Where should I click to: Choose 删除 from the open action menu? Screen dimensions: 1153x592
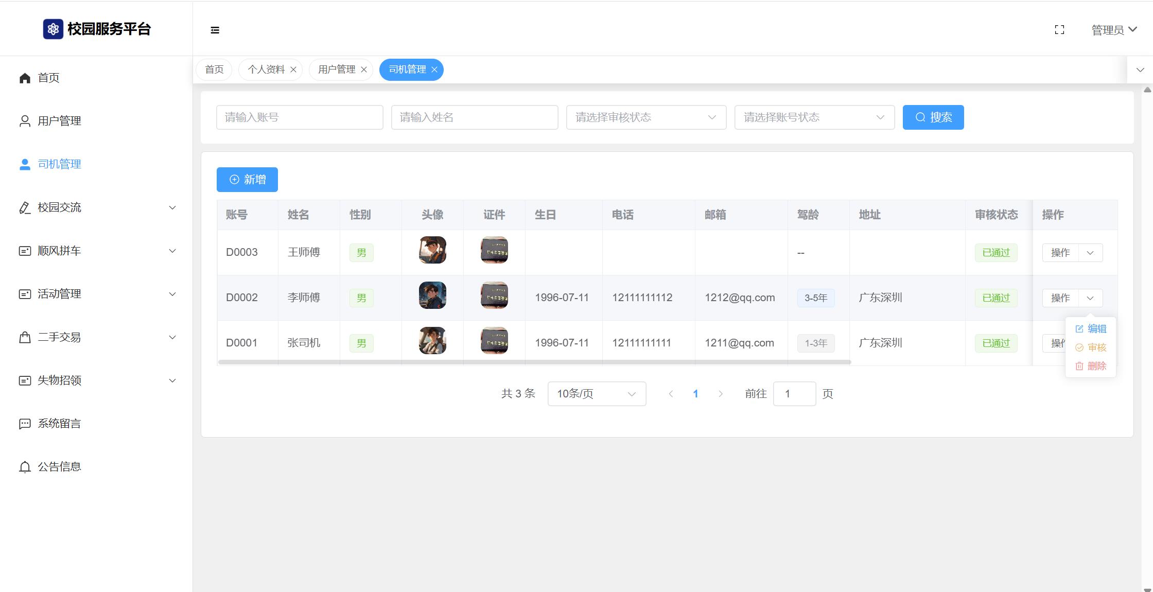(x=1091, y=366)
